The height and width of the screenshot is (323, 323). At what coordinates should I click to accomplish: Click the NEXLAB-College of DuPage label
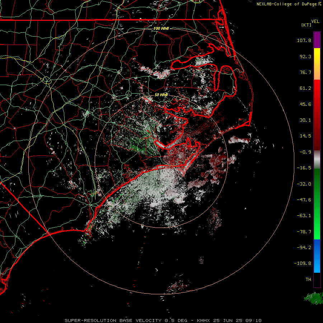tap(289, 4)
